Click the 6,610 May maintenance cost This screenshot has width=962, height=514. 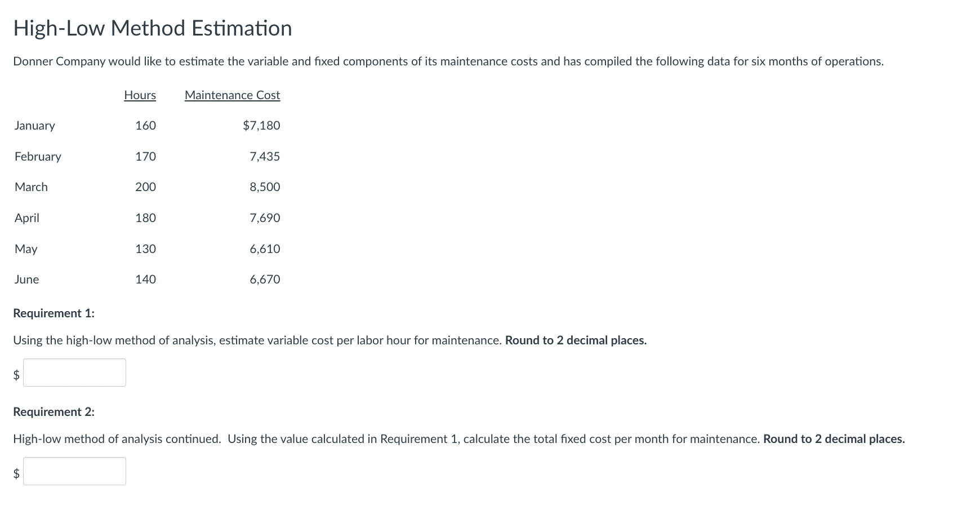click(265, 249)
